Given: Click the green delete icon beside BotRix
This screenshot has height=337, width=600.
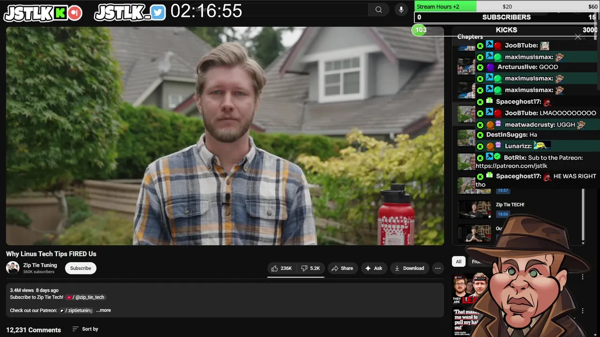Looking at the screenshot, I should 480,158.
